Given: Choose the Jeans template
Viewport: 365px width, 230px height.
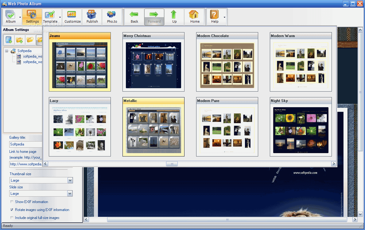Looking at the screenshot, I should coord(80,62).
